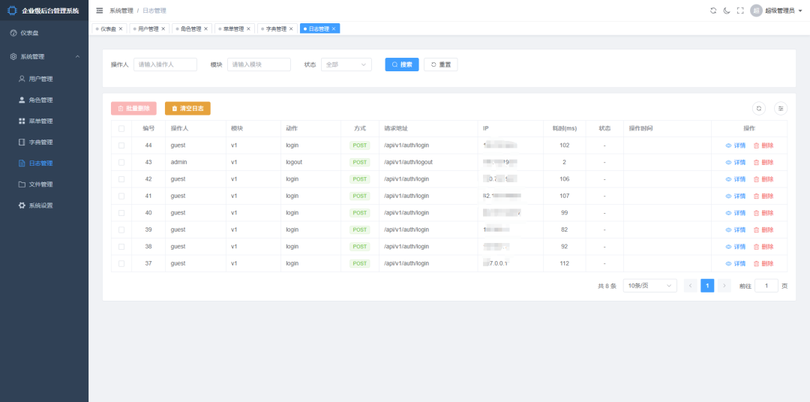Click the 前往 page number input
The height and width of the screenshot is (402, 810).
pyautogui.click(x=766, y=286)
